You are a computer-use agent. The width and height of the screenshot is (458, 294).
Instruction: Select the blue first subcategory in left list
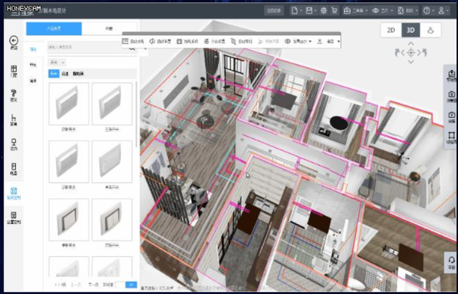click(x=34, y=49)
